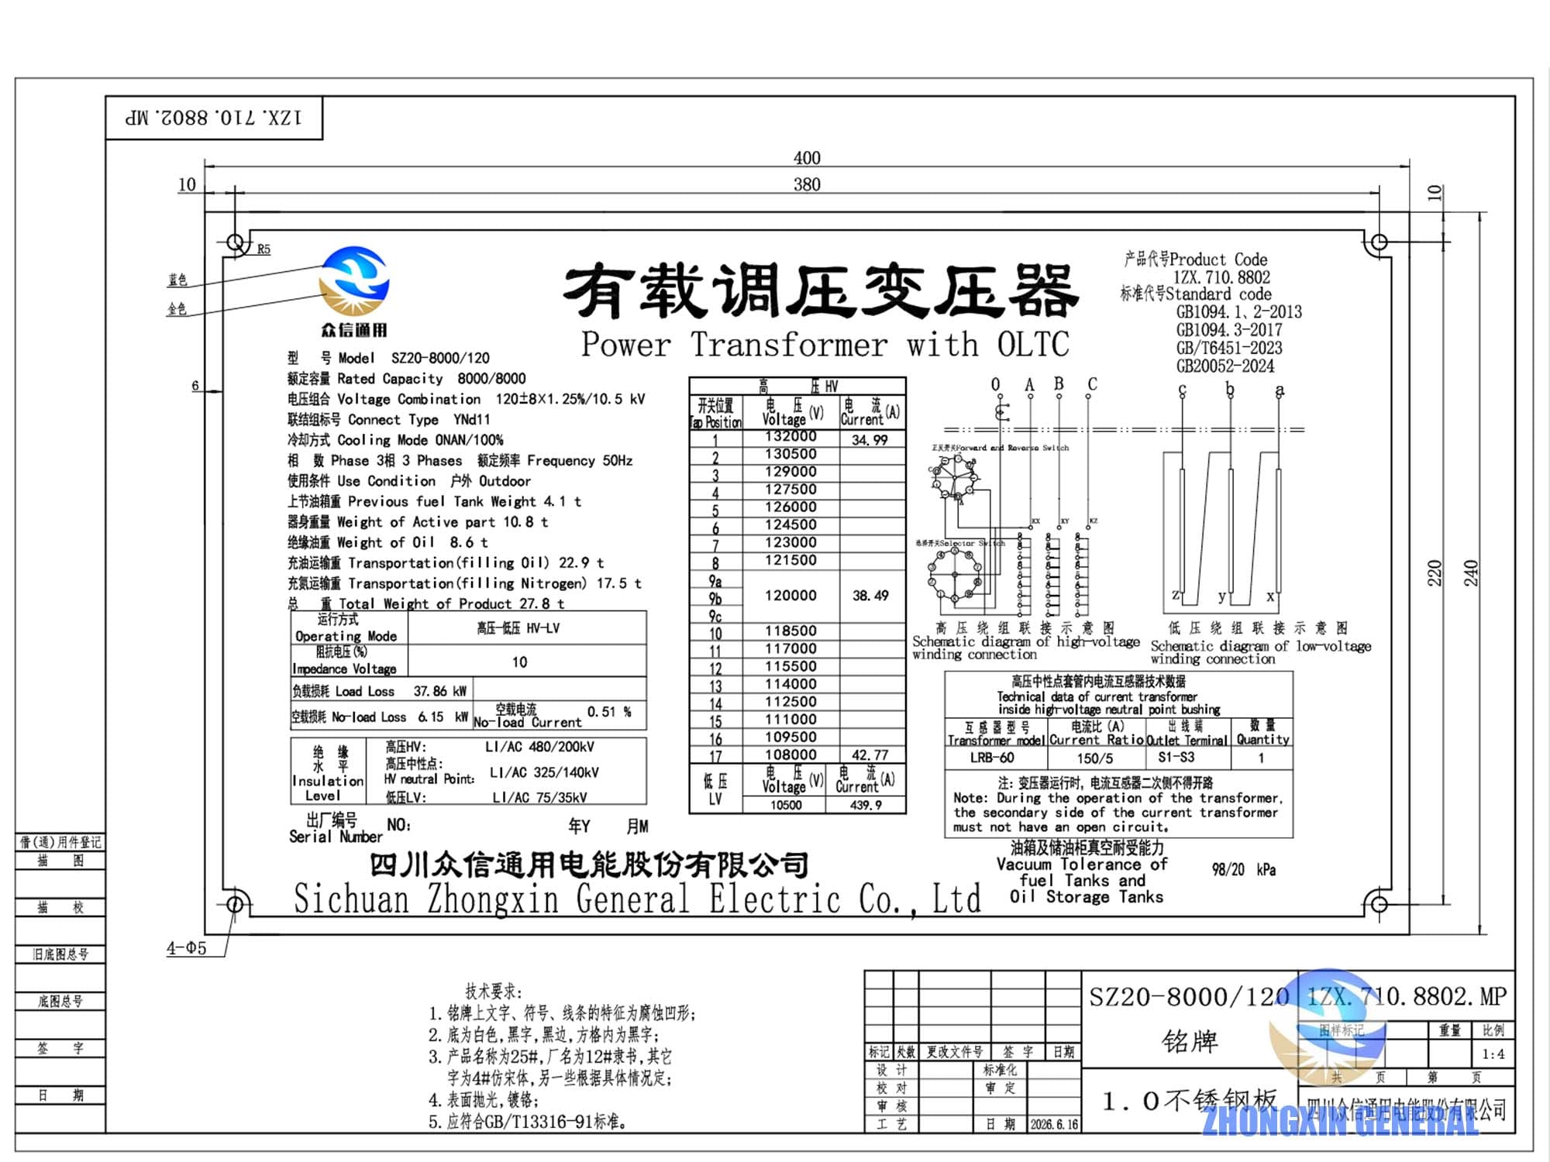Click the Cooling Mode 'ONAN/100%' line
1550x1162 pixels.
point(395,440)
